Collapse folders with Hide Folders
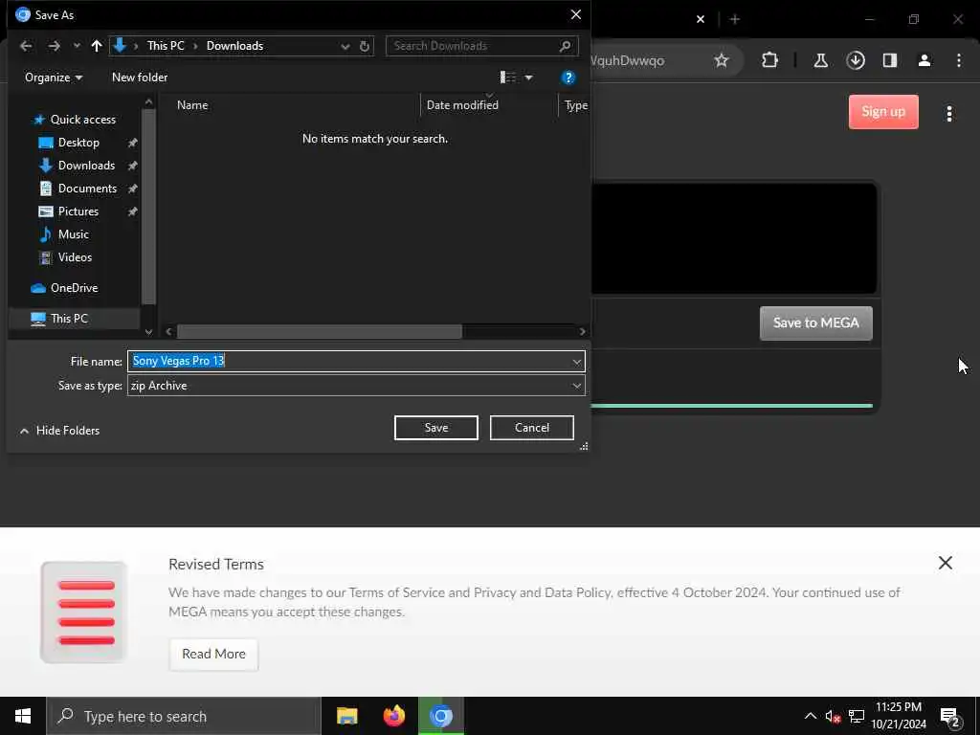 pyautogui.click(x=59, y=431)
